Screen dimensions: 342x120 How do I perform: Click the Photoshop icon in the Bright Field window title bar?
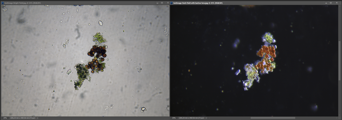(2, 3)
